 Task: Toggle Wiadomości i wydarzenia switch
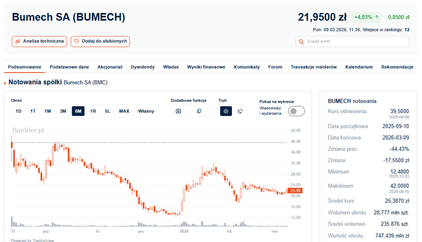pos(296,111)
